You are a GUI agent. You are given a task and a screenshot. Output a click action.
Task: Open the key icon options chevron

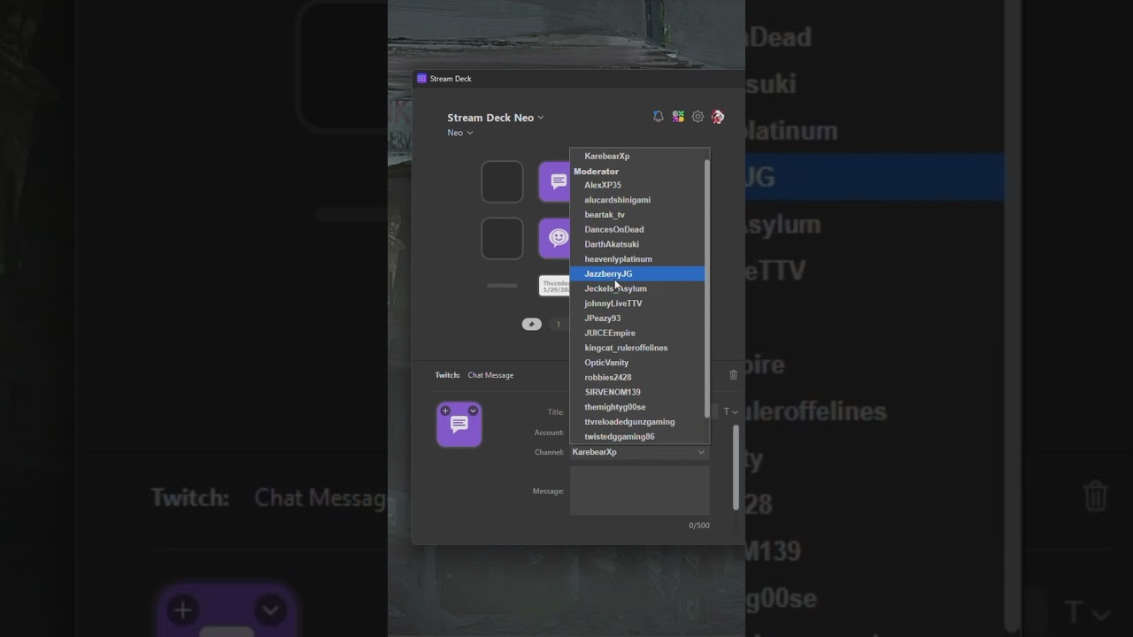(x=473, y=411)
